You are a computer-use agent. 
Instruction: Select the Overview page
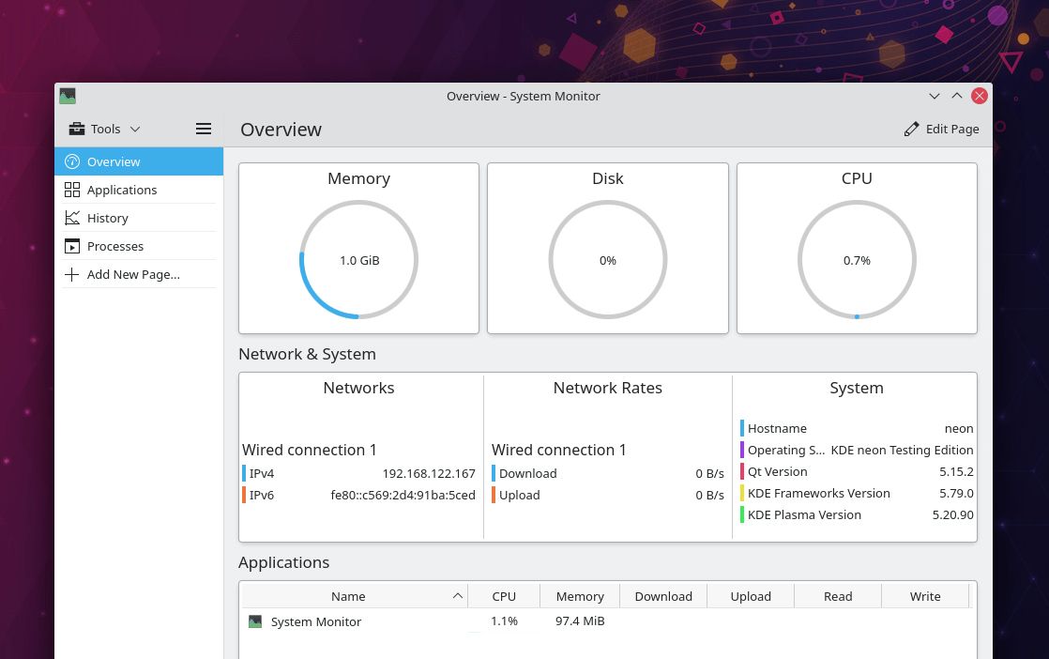click(x=139, y=161)
